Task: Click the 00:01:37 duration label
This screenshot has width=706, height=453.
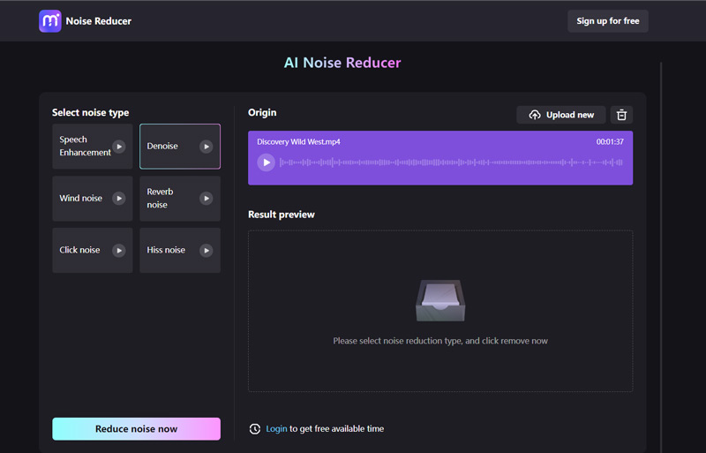Action: tap(610, 141)
